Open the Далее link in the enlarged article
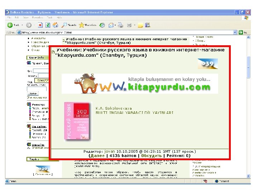This screenshot has height=194, width=258. point(97,156)
